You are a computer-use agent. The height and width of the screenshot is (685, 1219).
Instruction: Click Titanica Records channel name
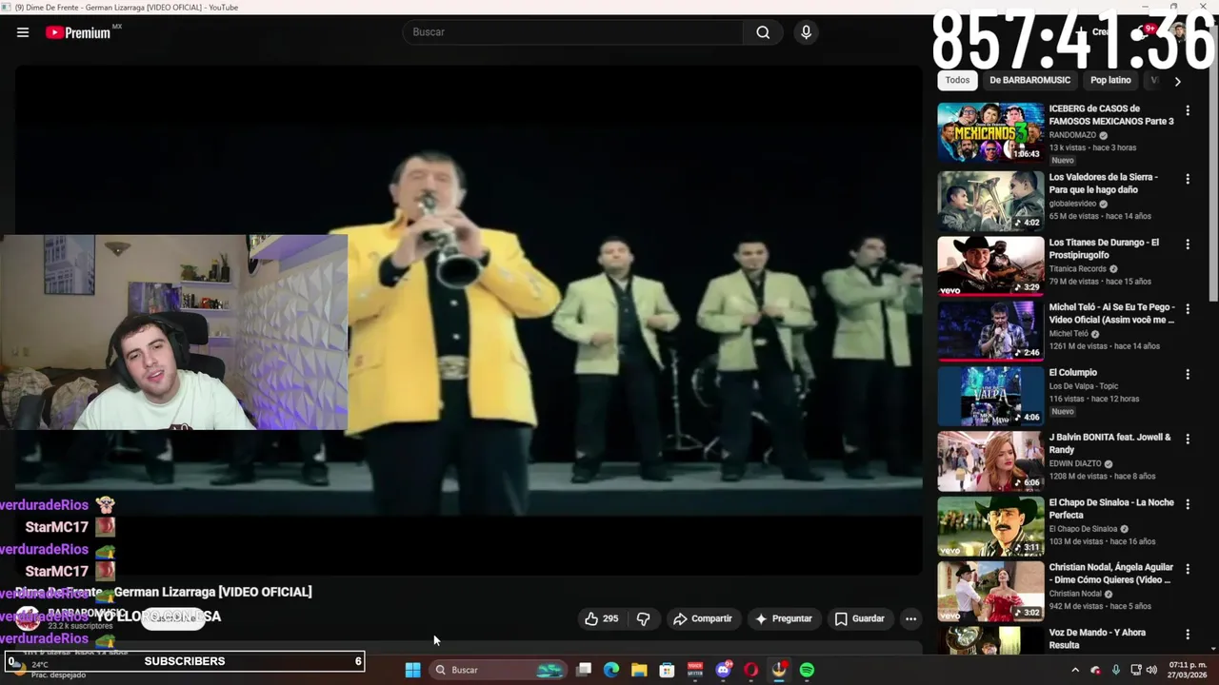pos(1078,269)
